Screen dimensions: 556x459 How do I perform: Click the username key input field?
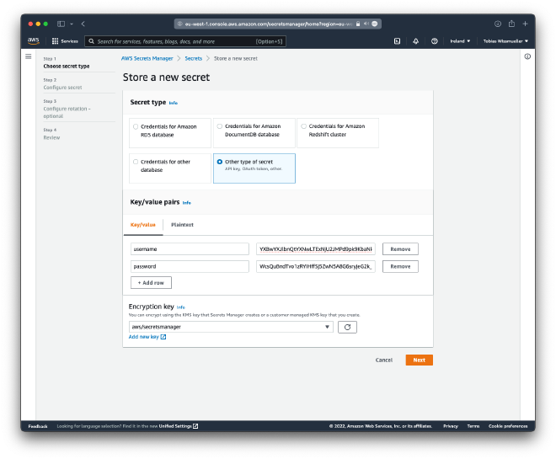pyautogui.click(x=190, y=249)
